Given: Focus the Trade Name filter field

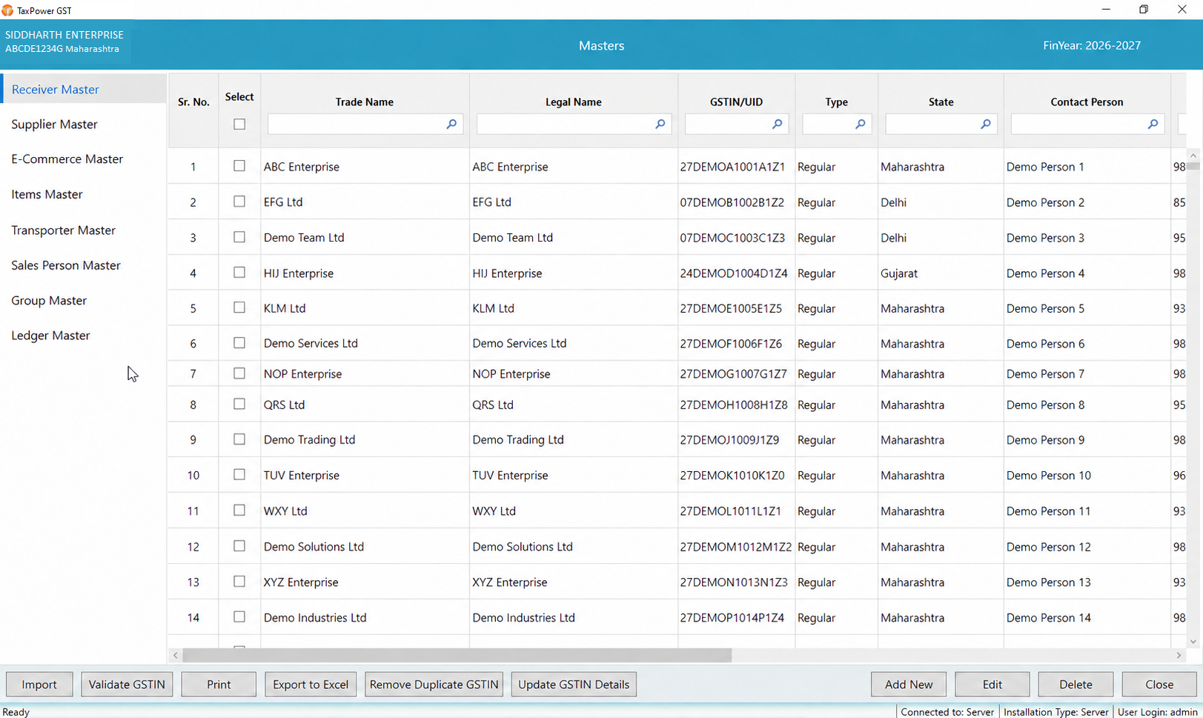Looking at the screenshot, I should 365,124.
